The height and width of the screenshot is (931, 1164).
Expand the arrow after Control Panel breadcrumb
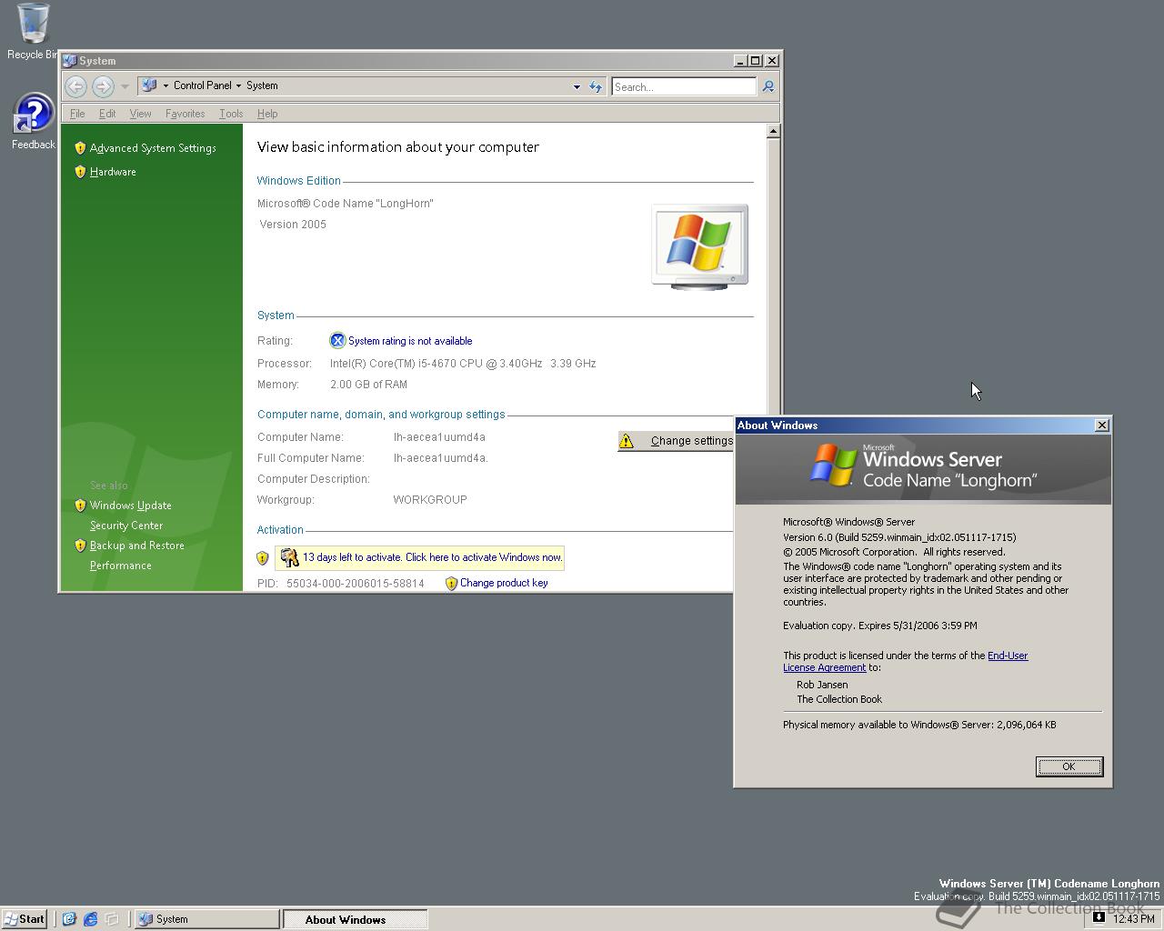tap(239, 85)
